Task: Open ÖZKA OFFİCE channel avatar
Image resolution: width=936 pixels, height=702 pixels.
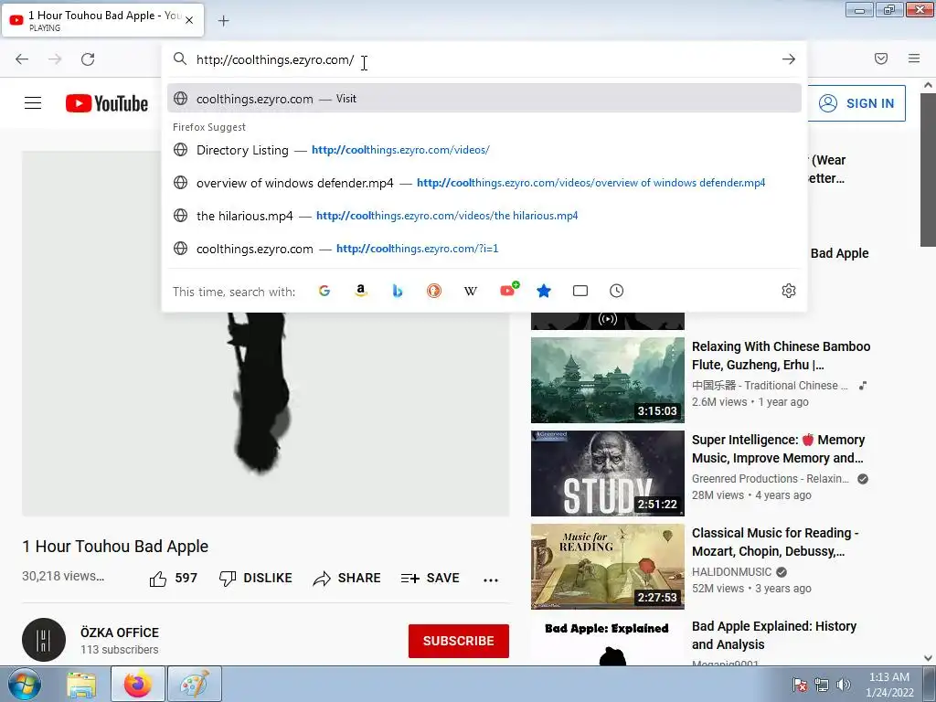Action: point(44,640)
